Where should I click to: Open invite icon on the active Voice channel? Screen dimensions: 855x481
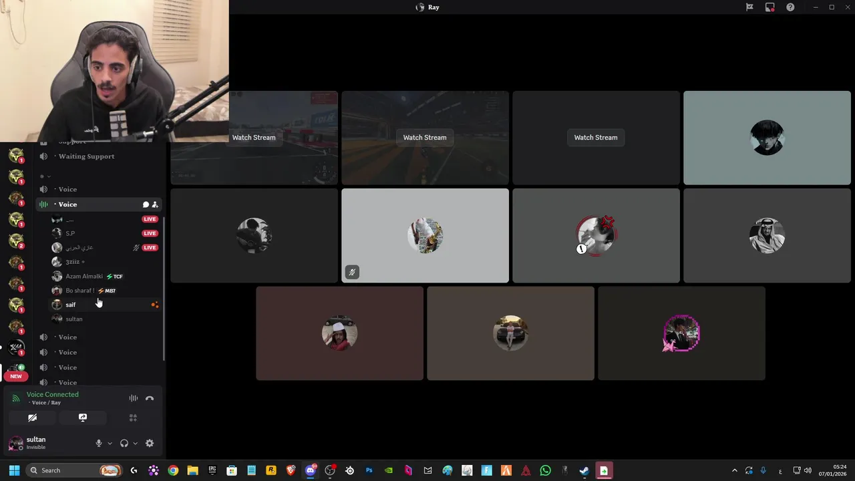tap(155, 204)
